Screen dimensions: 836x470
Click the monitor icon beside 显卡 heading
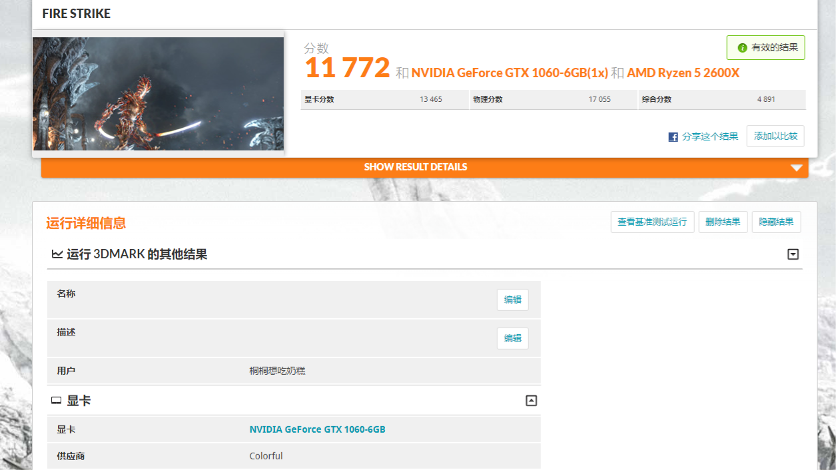click(57, 401)
